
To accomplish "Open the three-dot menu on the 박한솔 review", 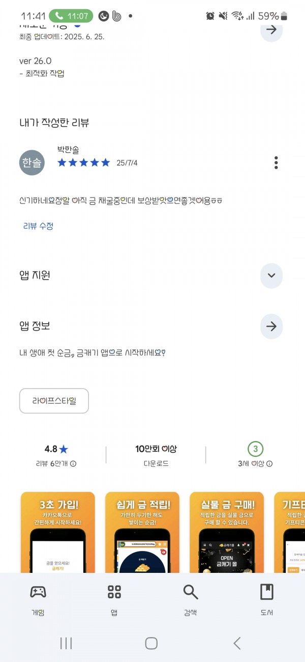I will click(x=276, y=162).
